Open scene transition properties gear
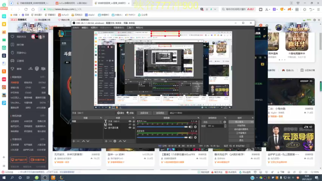This screenshot has width=322, height=181. pos(225,122)
